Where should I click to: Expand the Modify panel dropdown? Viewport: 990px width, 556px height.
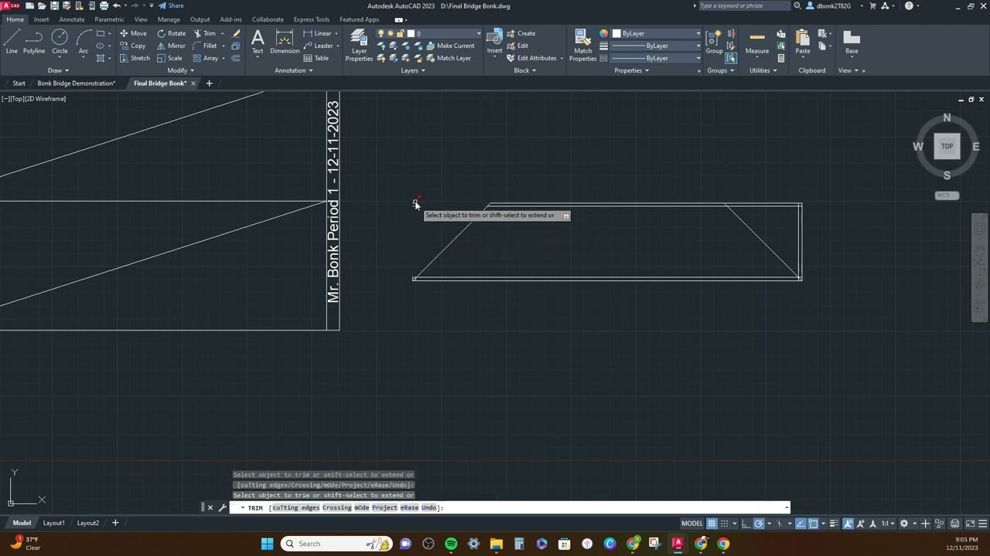pyautogui.click(x=180, y=70)
